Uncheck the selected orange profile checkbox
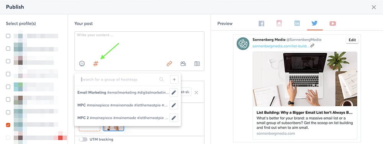 8,125
